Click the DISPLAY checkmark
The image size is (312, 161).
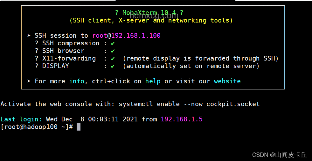[113, 66]
